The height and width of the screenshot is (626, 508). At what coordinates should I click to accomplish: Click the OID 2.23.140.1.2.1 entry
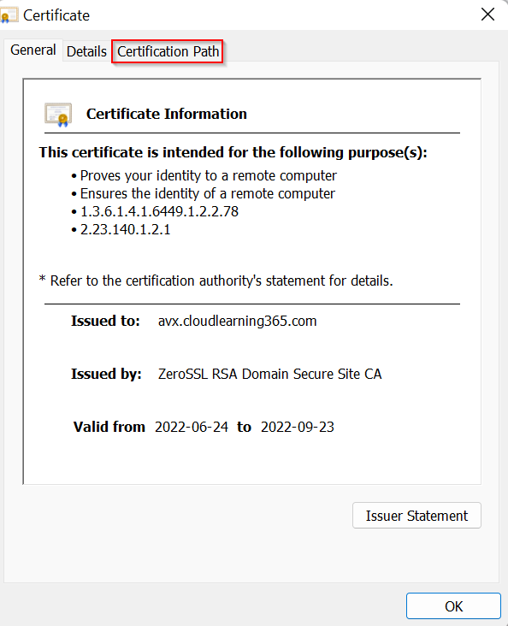(126, 229)
